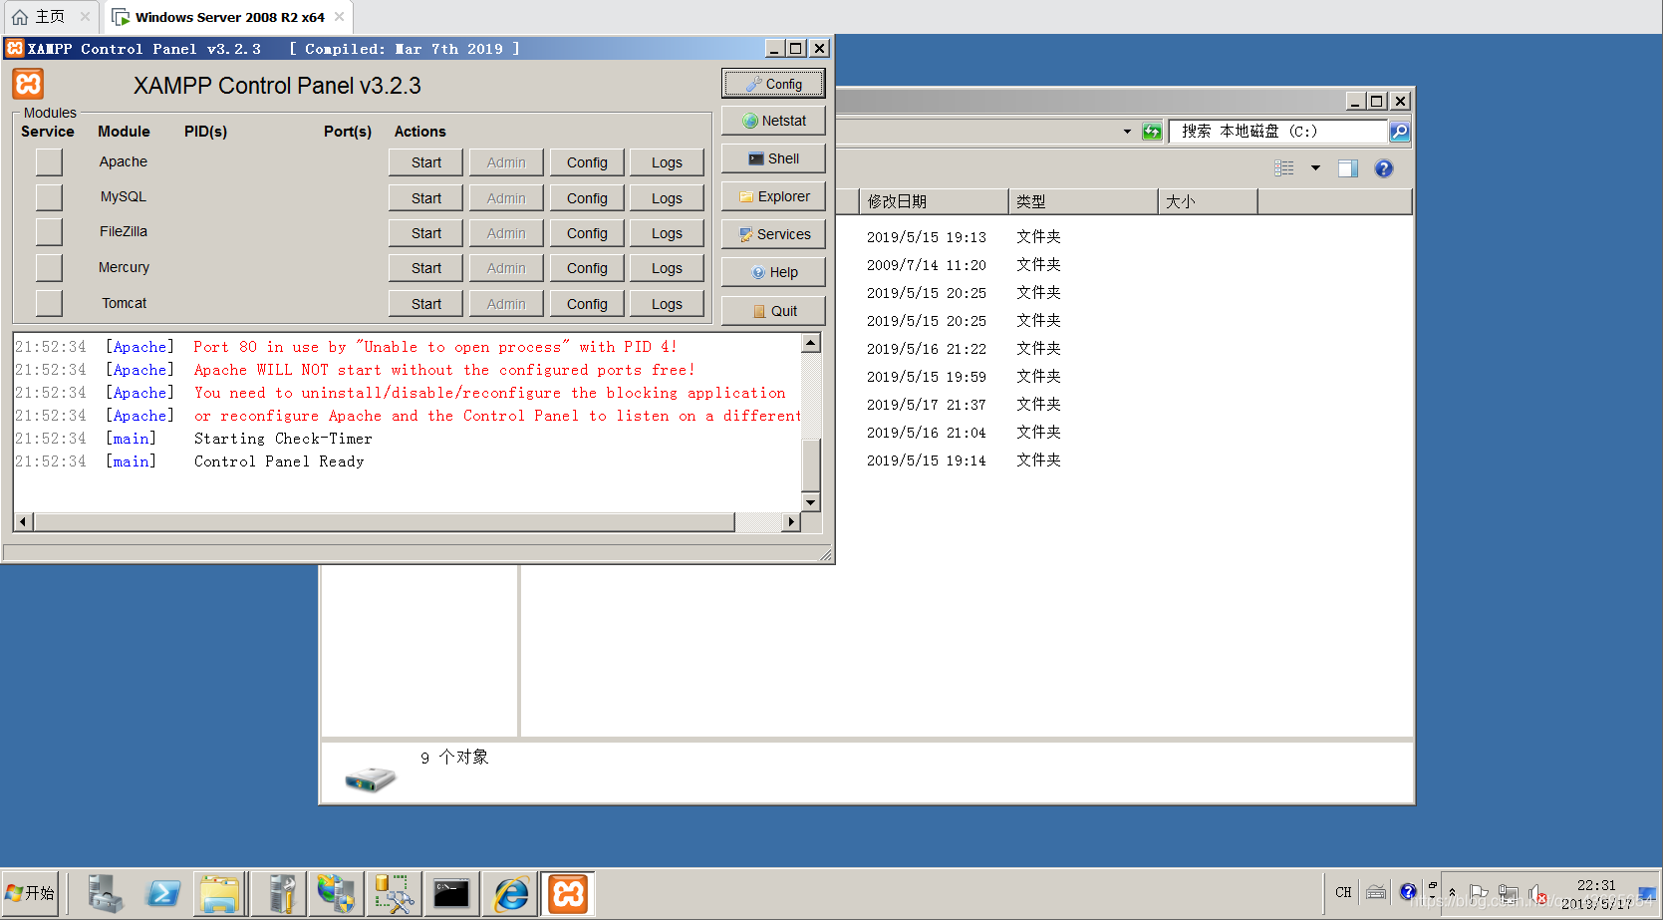Click the XAMPP icon in the taskbar
This screenshot has height=920, width=1663.
(568, 894)
